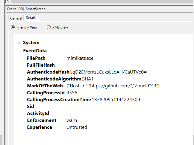Screen dimensions: 194x145
Task: Click the Event 1000, SmartScreen header
Action: pos(26,9)
